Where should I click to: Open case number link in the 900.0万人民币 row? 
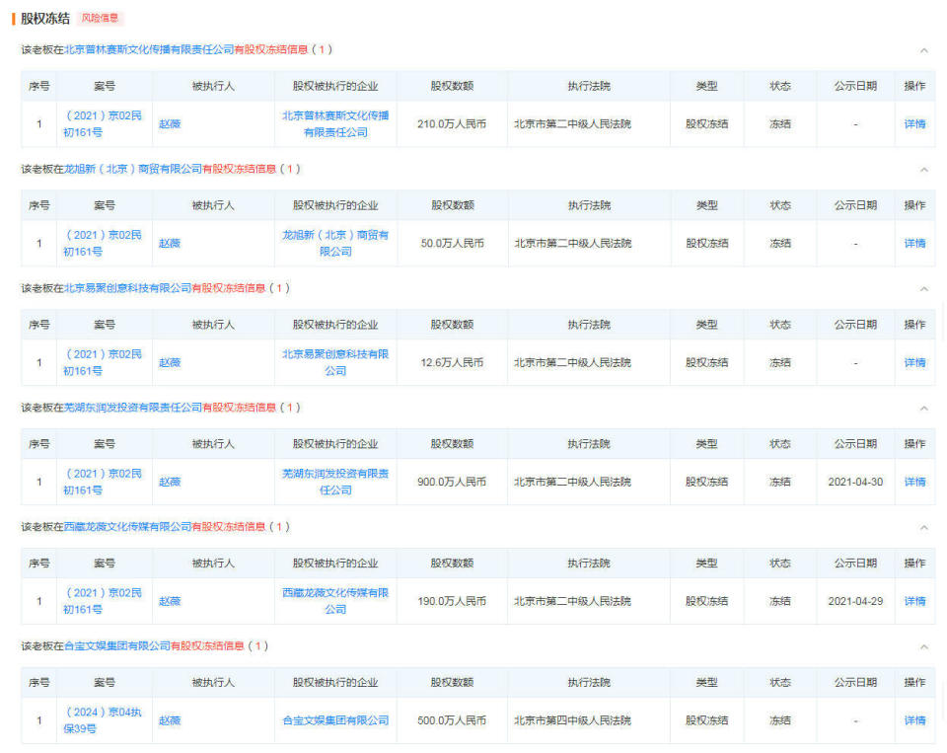[x=102, y=482]
